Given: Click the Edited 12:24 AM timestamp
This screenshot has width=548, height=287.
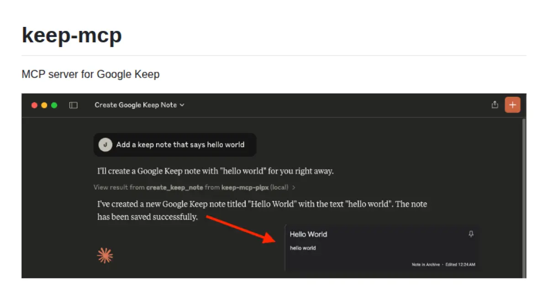Looking at the screenshot, I should tap(460, 264).
